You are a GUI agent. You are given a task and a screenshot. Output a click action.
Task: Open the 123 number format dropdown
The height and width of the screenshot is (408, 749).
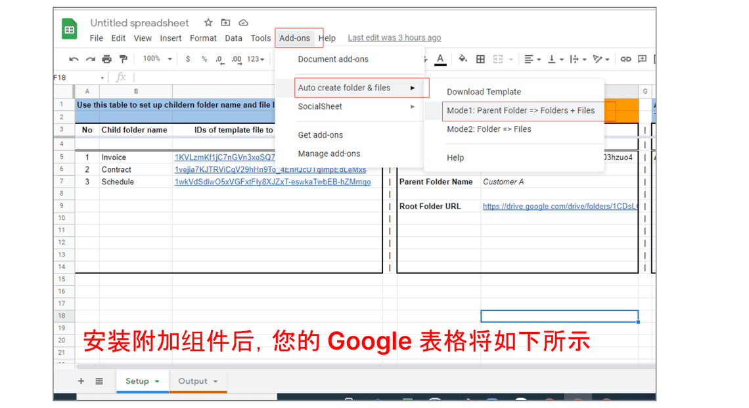tap(256, 59)
